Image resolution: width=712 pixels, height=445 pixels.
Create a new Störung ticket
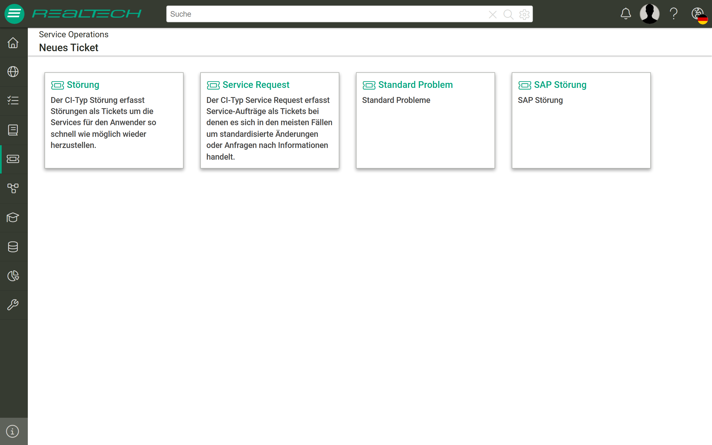(x=114, y=120)
